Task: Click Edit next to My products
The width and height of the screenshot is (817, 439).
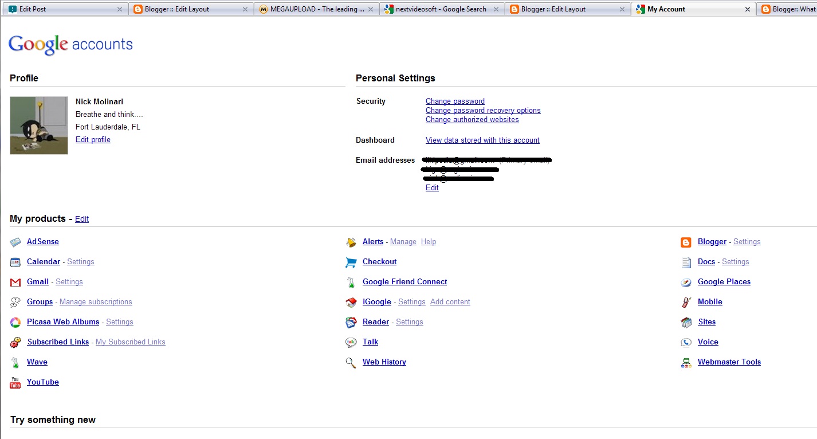Action: 82,219
